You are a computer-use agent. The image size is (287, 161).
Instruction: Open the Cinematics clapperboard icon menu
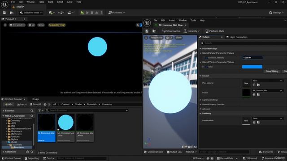[x=70, y=13]
